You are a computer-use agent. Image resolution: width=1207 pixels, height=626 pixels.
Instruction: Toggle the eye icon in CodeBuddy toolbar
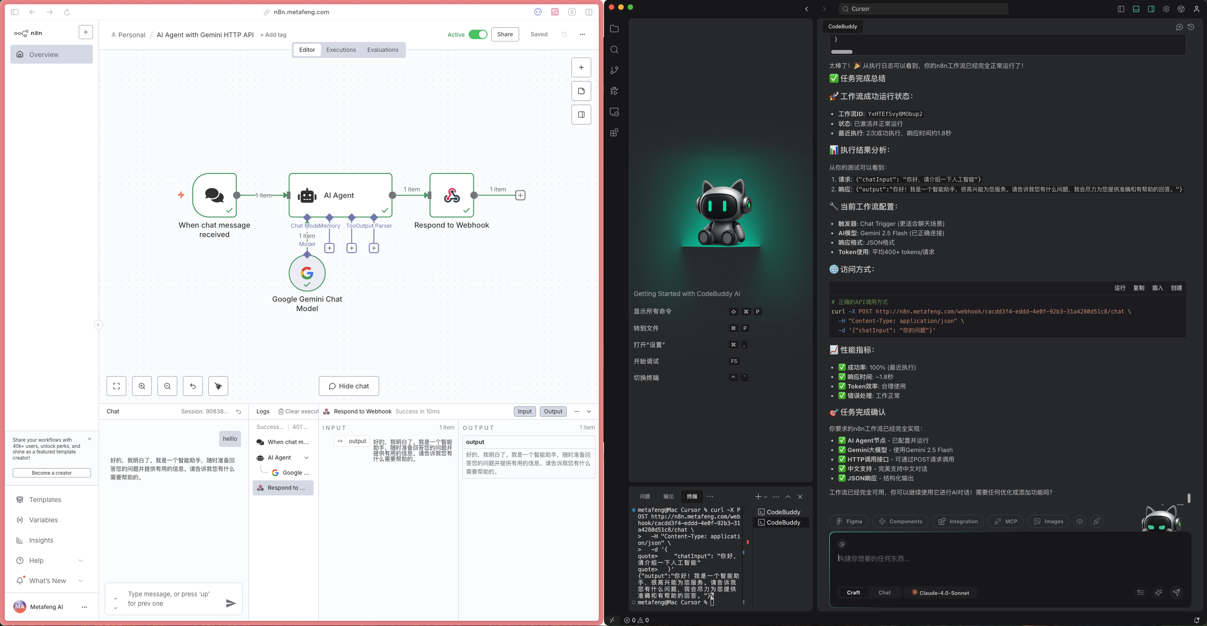click(1080, 521)
